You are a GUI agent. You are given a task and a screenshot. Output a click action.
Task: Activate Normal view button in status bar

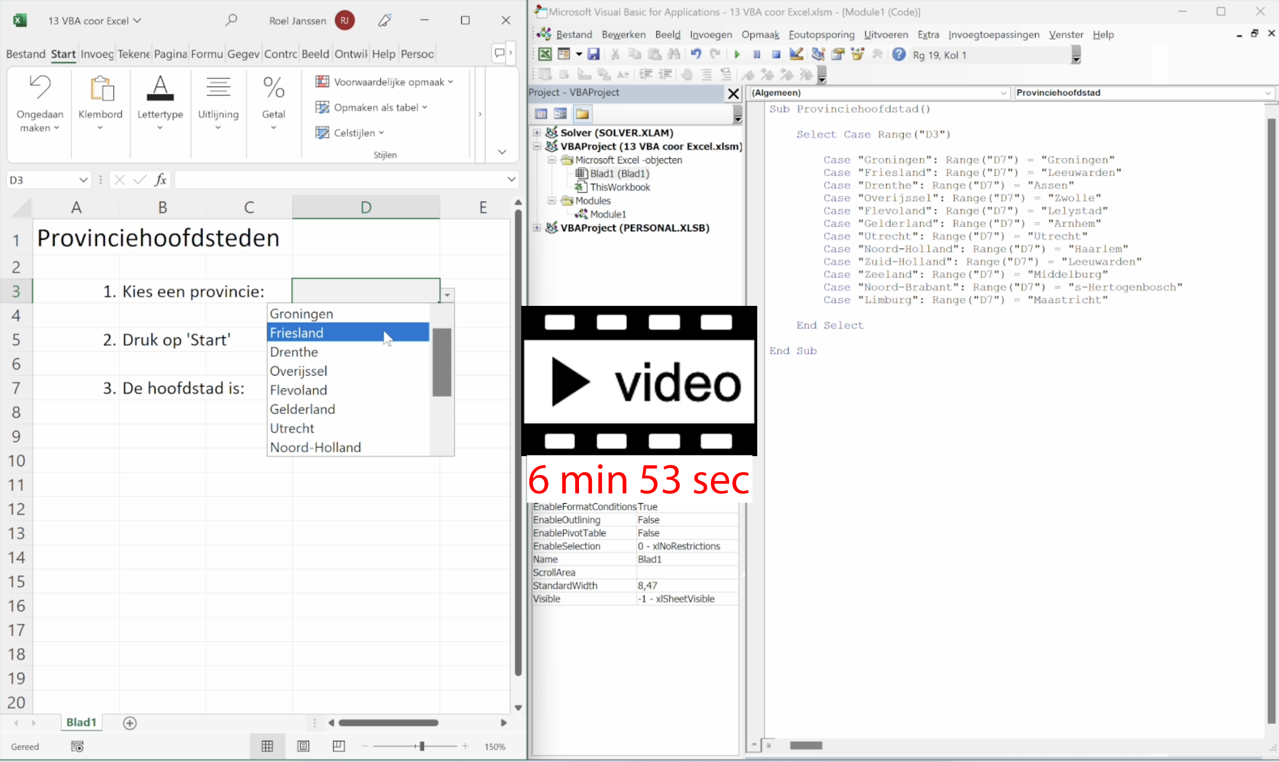point(267,746)
